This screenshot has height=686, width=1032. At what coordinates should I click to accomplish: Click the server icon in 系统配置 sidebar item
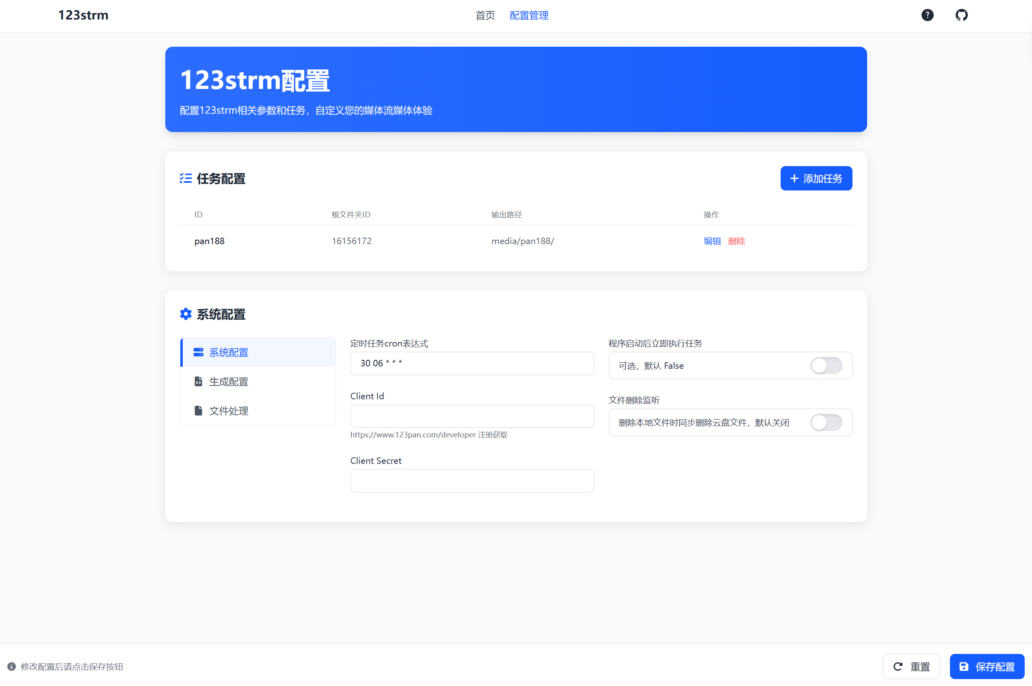(198, 352)
